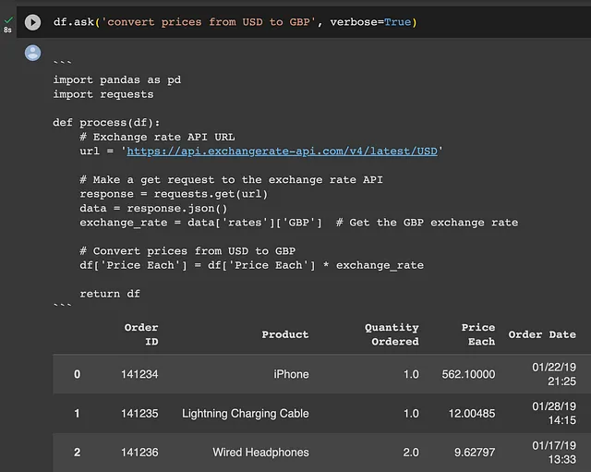Click the 'exchange_rate = data' assignment line
The width and height of the screenshot is (591, 472).
[299, 223]
